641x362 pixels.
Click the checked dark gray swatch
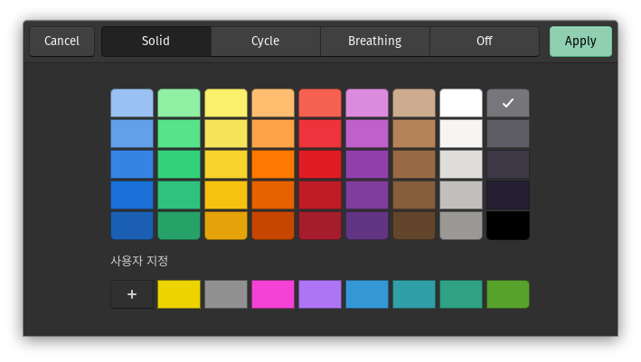508,103
